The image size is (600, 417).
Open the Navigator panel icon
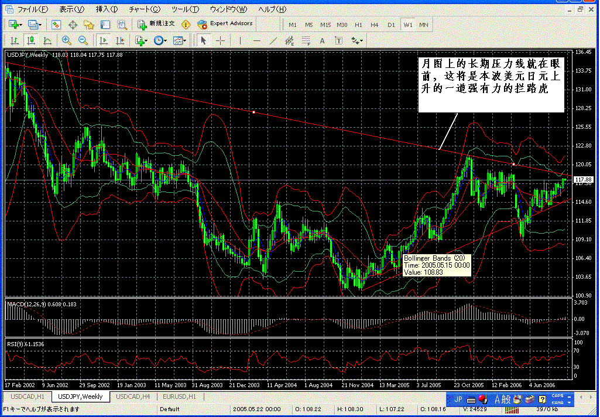click(89, 25)
